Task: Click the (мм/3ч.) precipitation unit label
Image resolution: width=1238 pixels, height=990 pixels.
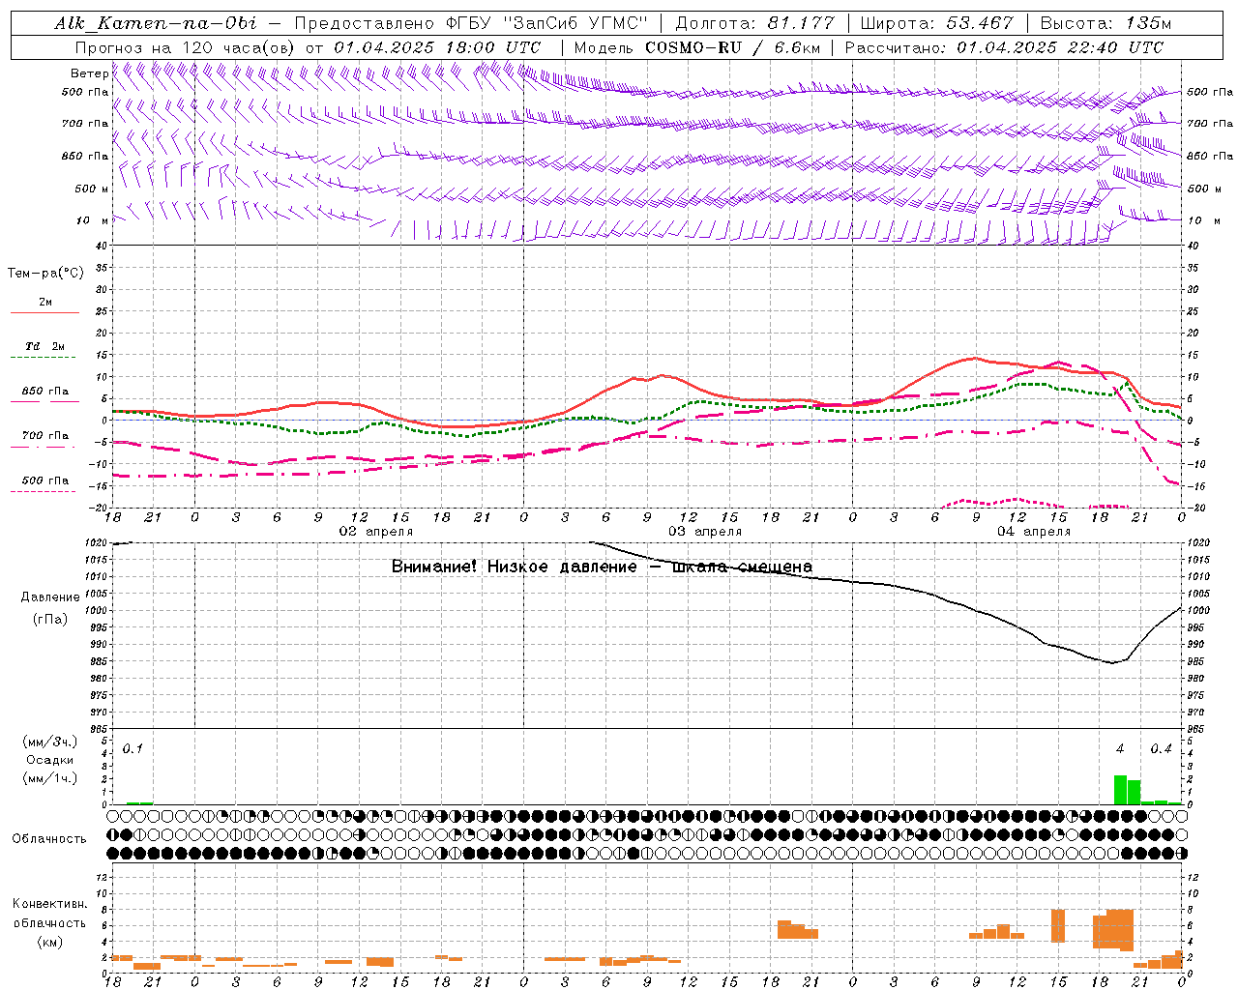Action: (x=50, y=742)
